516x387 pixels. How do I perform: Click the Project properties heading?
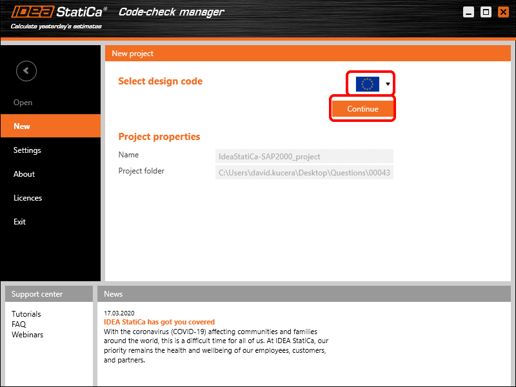point(159,137)
